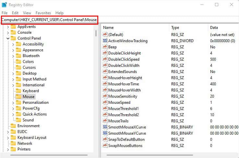239x158 pixels.
Task: Click the SmoothMouseYCurve binary icon
Action: pos(105,133)
